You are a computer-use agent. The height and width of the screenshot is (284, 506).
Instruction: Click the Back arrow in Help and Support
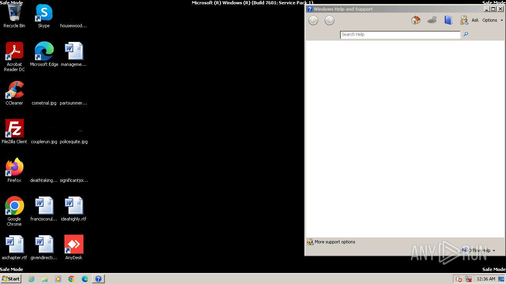[x=313, y=21]
